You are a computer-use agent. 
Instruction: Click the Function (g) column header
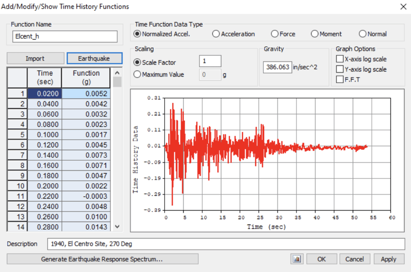point(86,78)
